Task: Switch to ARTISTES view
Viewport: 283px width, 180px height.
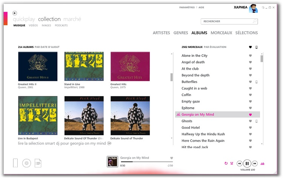Action: coord(161,33)
